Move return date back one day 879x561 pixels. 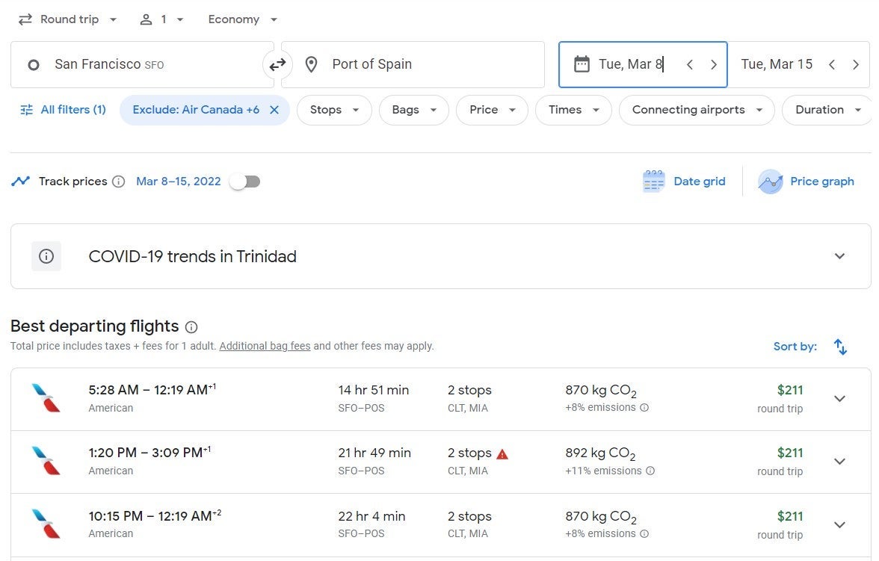point(832,65)
